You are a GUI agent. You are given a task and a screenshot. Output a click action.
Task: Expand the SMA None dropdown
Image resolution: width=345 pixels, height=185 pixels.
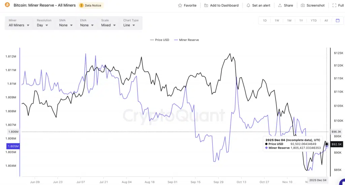(x=66, y=25)
